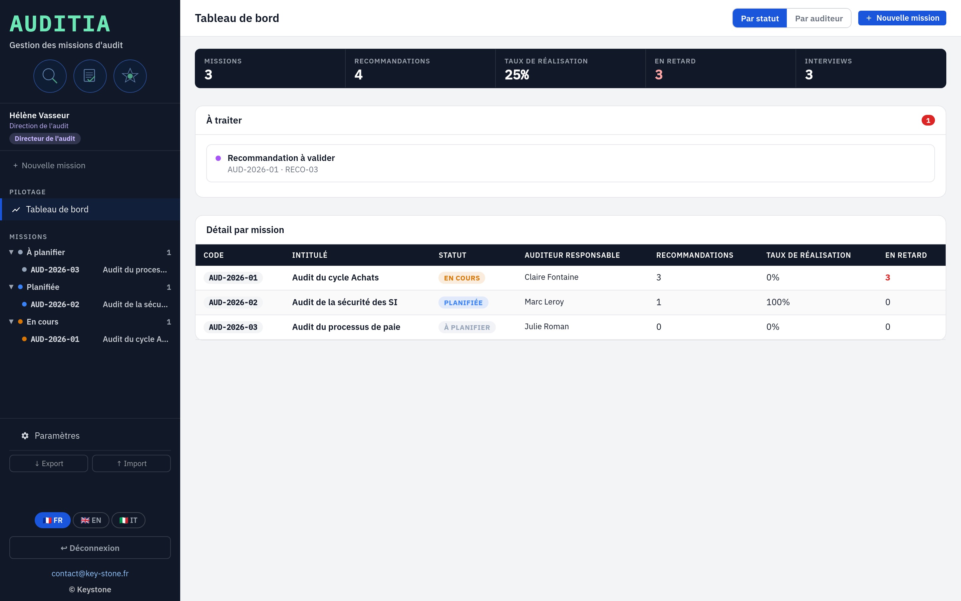Click the Tableau de bord chart icon
961x601 pixels.
[x=16, y=209]
